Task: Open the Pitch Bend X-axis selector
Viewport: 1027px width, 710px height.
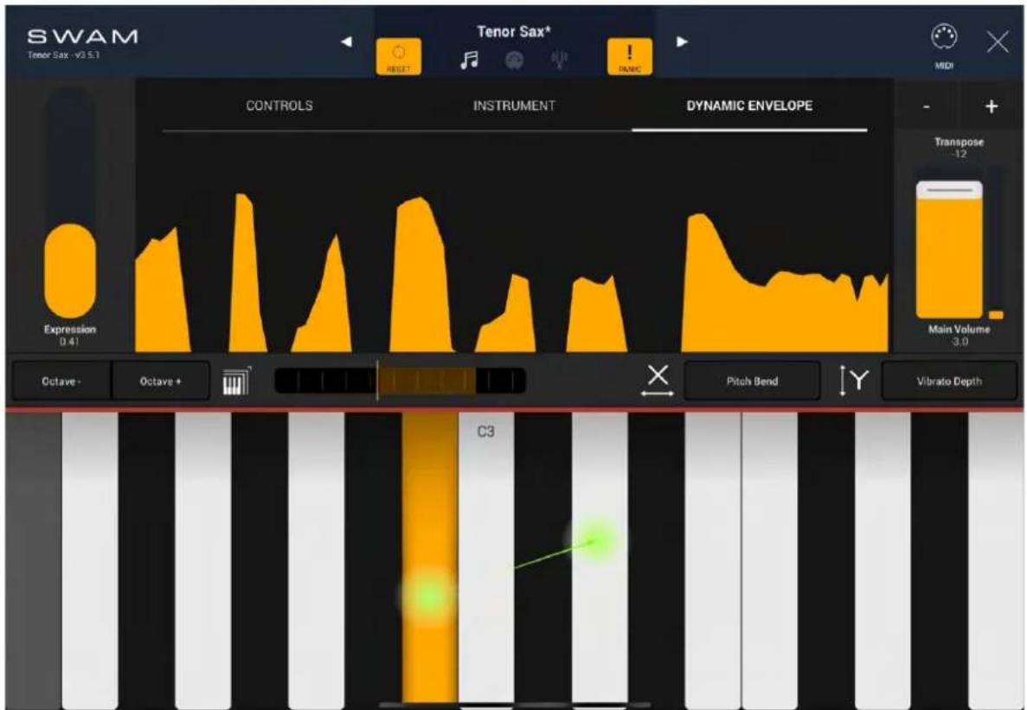Action: tap(752, 381)
